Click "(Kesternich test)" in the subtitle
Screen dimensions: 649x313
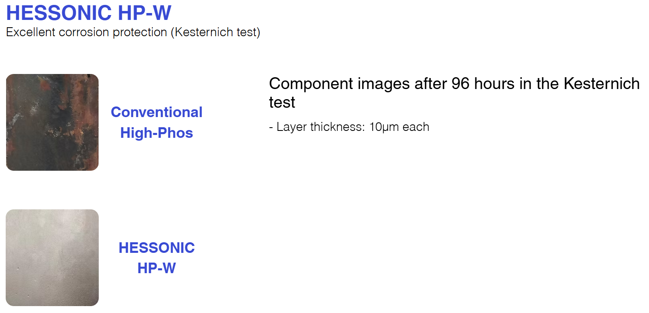pyautogui.click(x=215, y=32)
